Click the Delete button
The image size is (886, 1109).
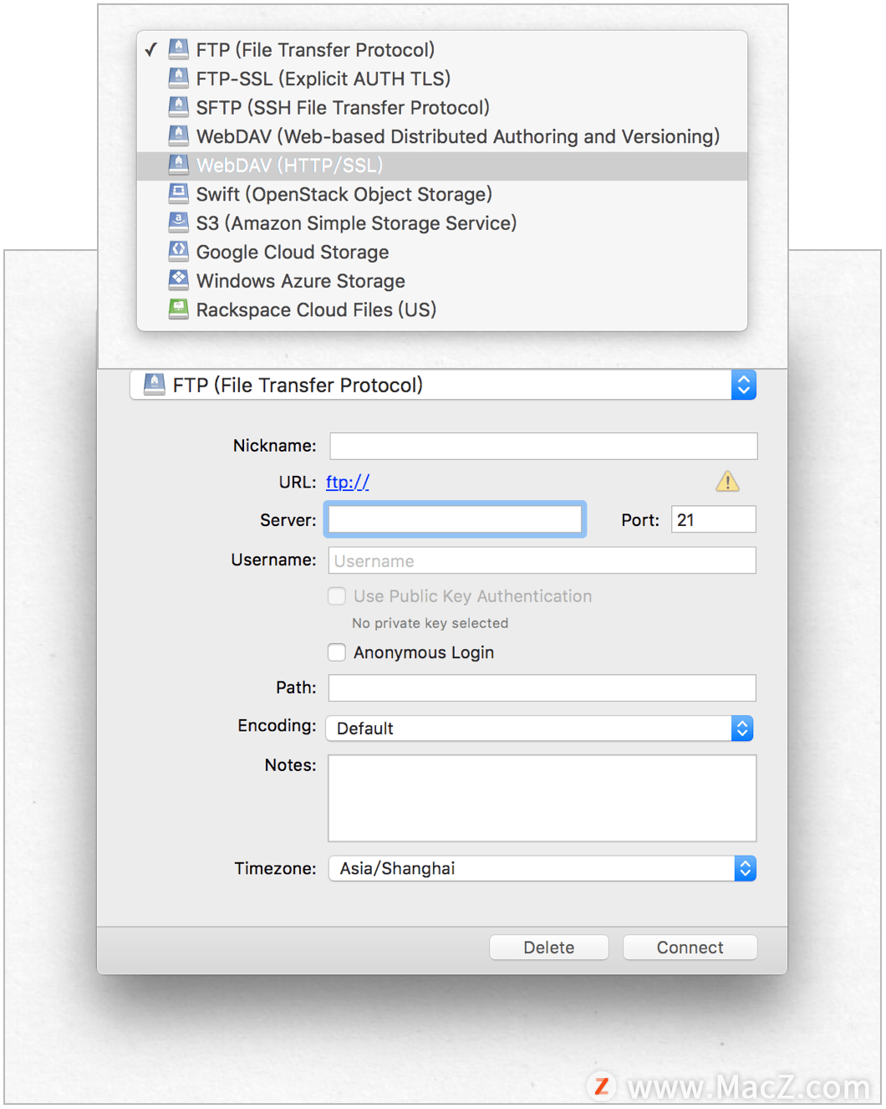[549, 948]
